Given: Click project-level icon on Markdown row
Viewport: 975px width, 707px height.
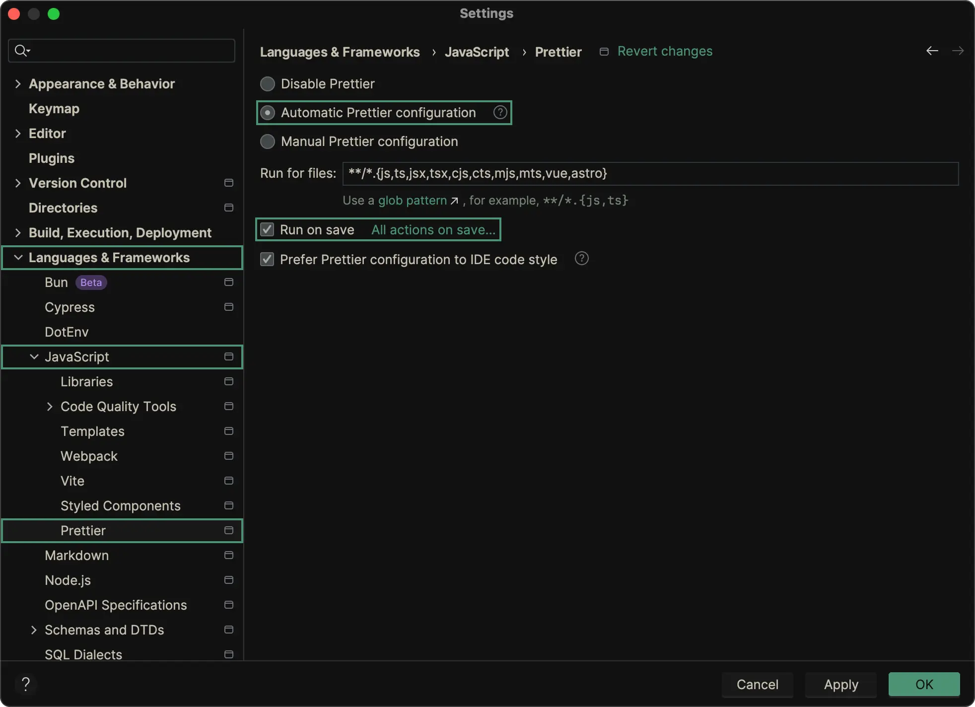Looking at the screenshot, I should [x=228, y=555].
